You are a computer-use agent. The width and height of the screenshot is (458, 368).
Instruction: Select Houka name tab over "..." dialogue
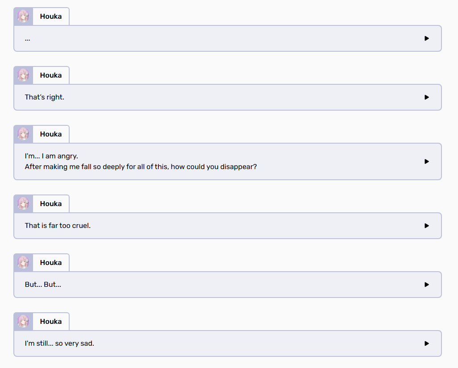[51, 17]
